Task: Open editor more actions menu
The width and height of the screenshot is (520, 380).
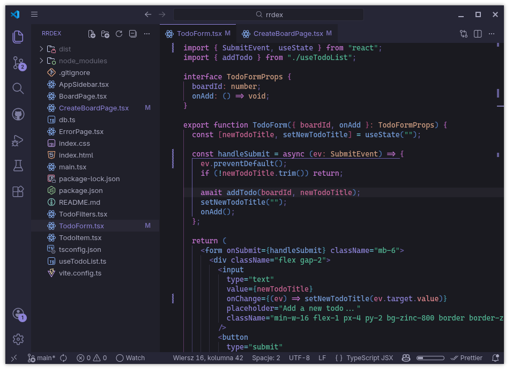Action: [x=492, y=34]
